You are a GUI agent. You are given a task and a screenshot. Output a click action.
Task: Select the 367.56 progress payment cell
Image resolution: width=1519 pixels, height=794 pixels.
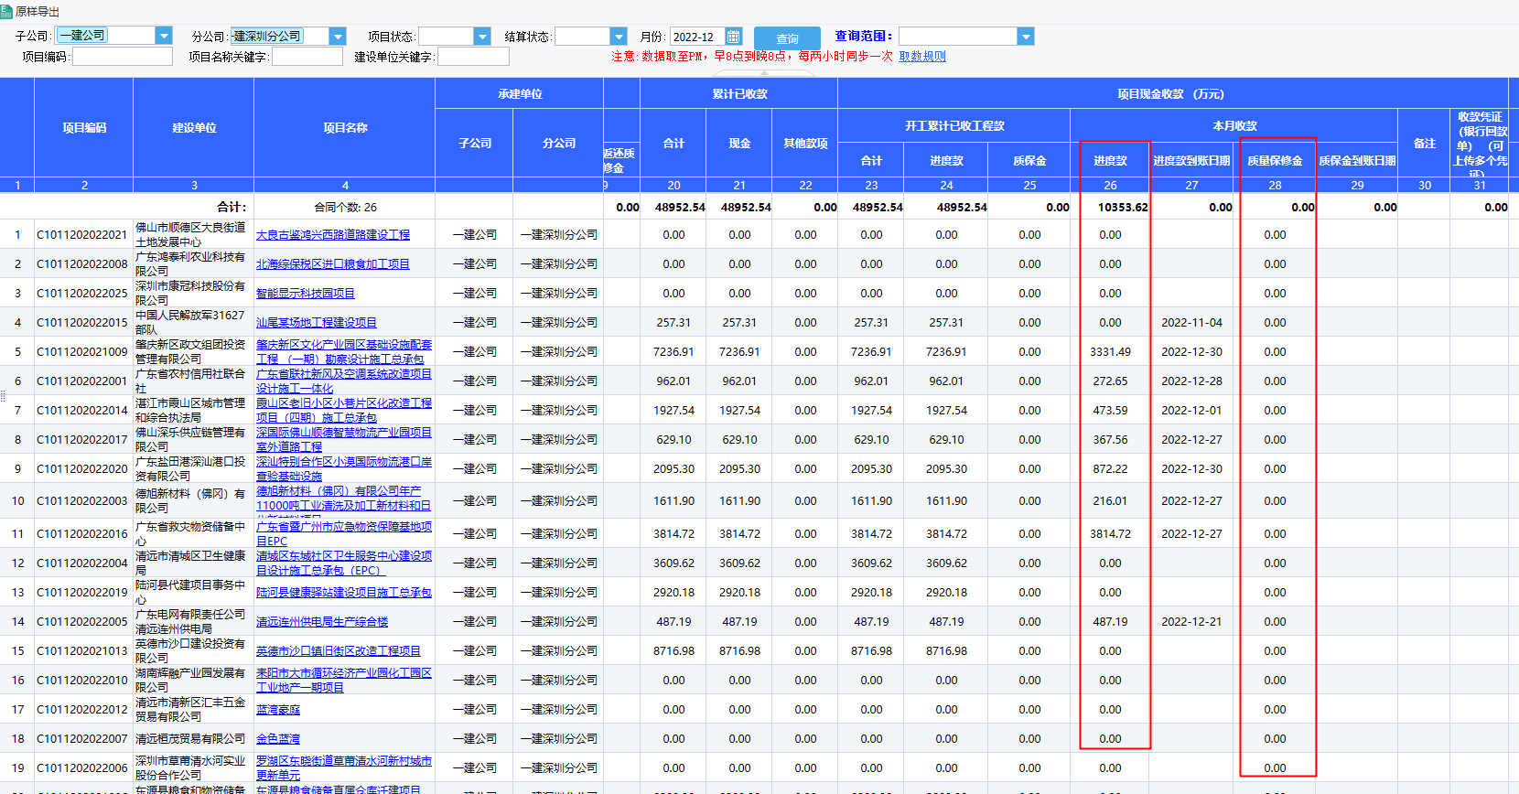point(1111,440)
